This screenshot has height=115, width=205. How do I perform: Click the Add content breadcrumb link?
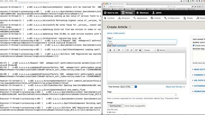tap(119, 33)
